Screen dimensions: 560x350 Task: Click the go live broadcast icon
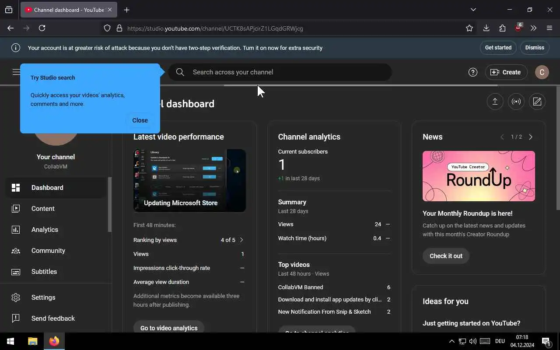click(516, 102)
